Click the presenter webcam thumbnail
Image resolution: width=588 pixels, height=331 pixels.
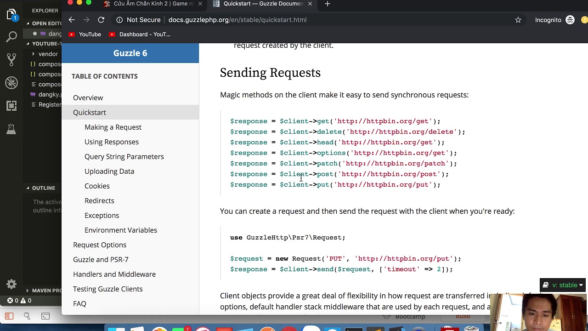(538, 313)
